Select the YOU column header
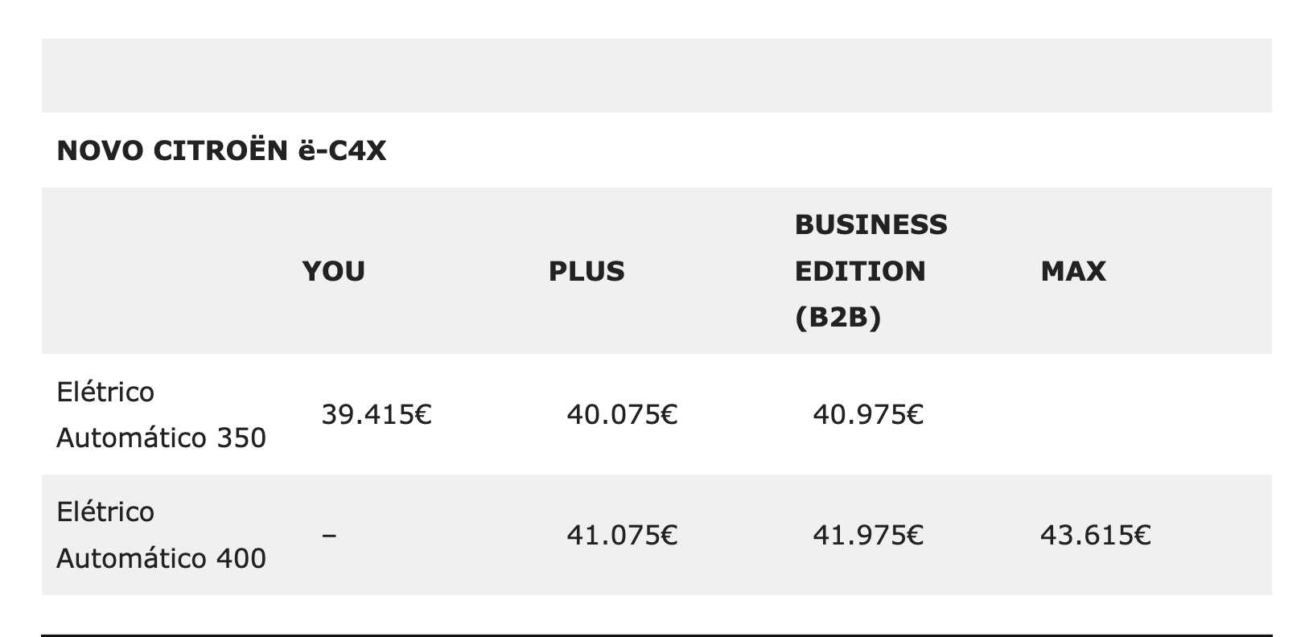The height and width of the screenshot is (637, 1313). click(334, 271)
